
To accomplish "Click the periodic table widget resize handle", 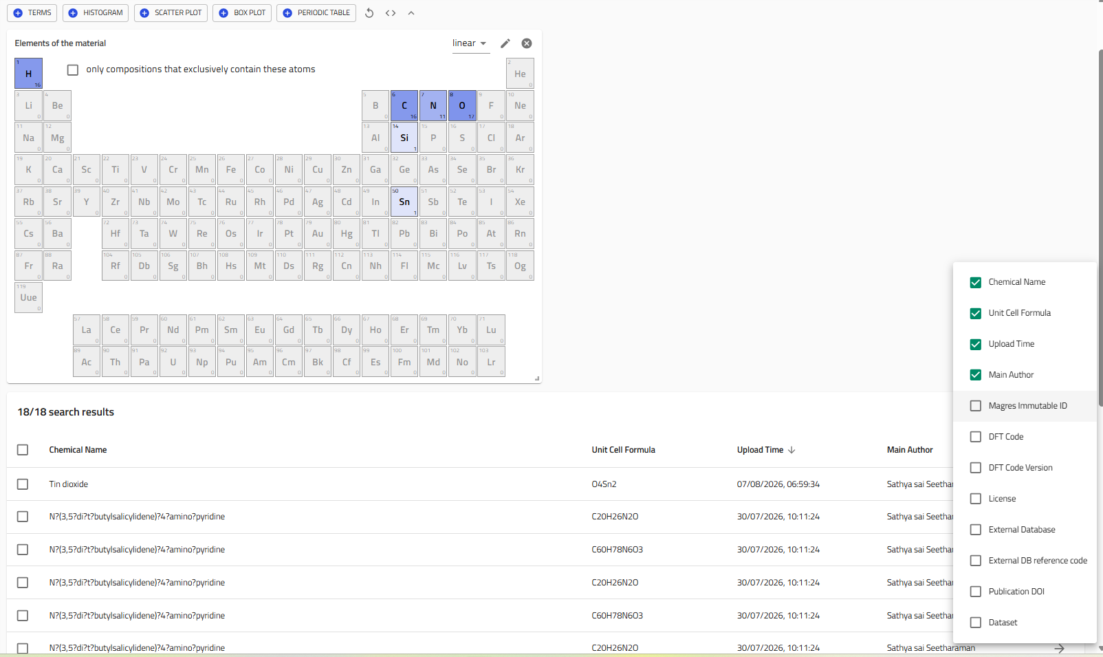I will [x=537, y=378].
